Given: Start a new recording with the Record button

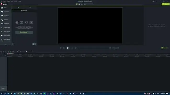Looking at the screenshot, I should point(4,4).
